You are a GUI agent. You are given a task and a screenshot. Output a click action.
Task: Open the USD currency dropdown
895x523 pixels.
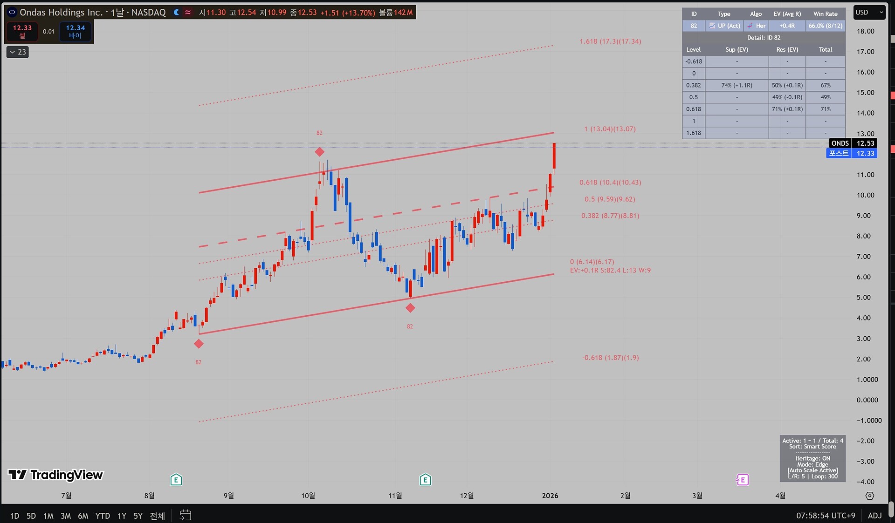(869, 13)
